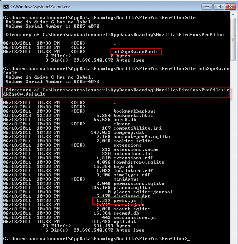Click the places.sqlite-journal file name
238x244 pixels.
click(x=143, y=192)
